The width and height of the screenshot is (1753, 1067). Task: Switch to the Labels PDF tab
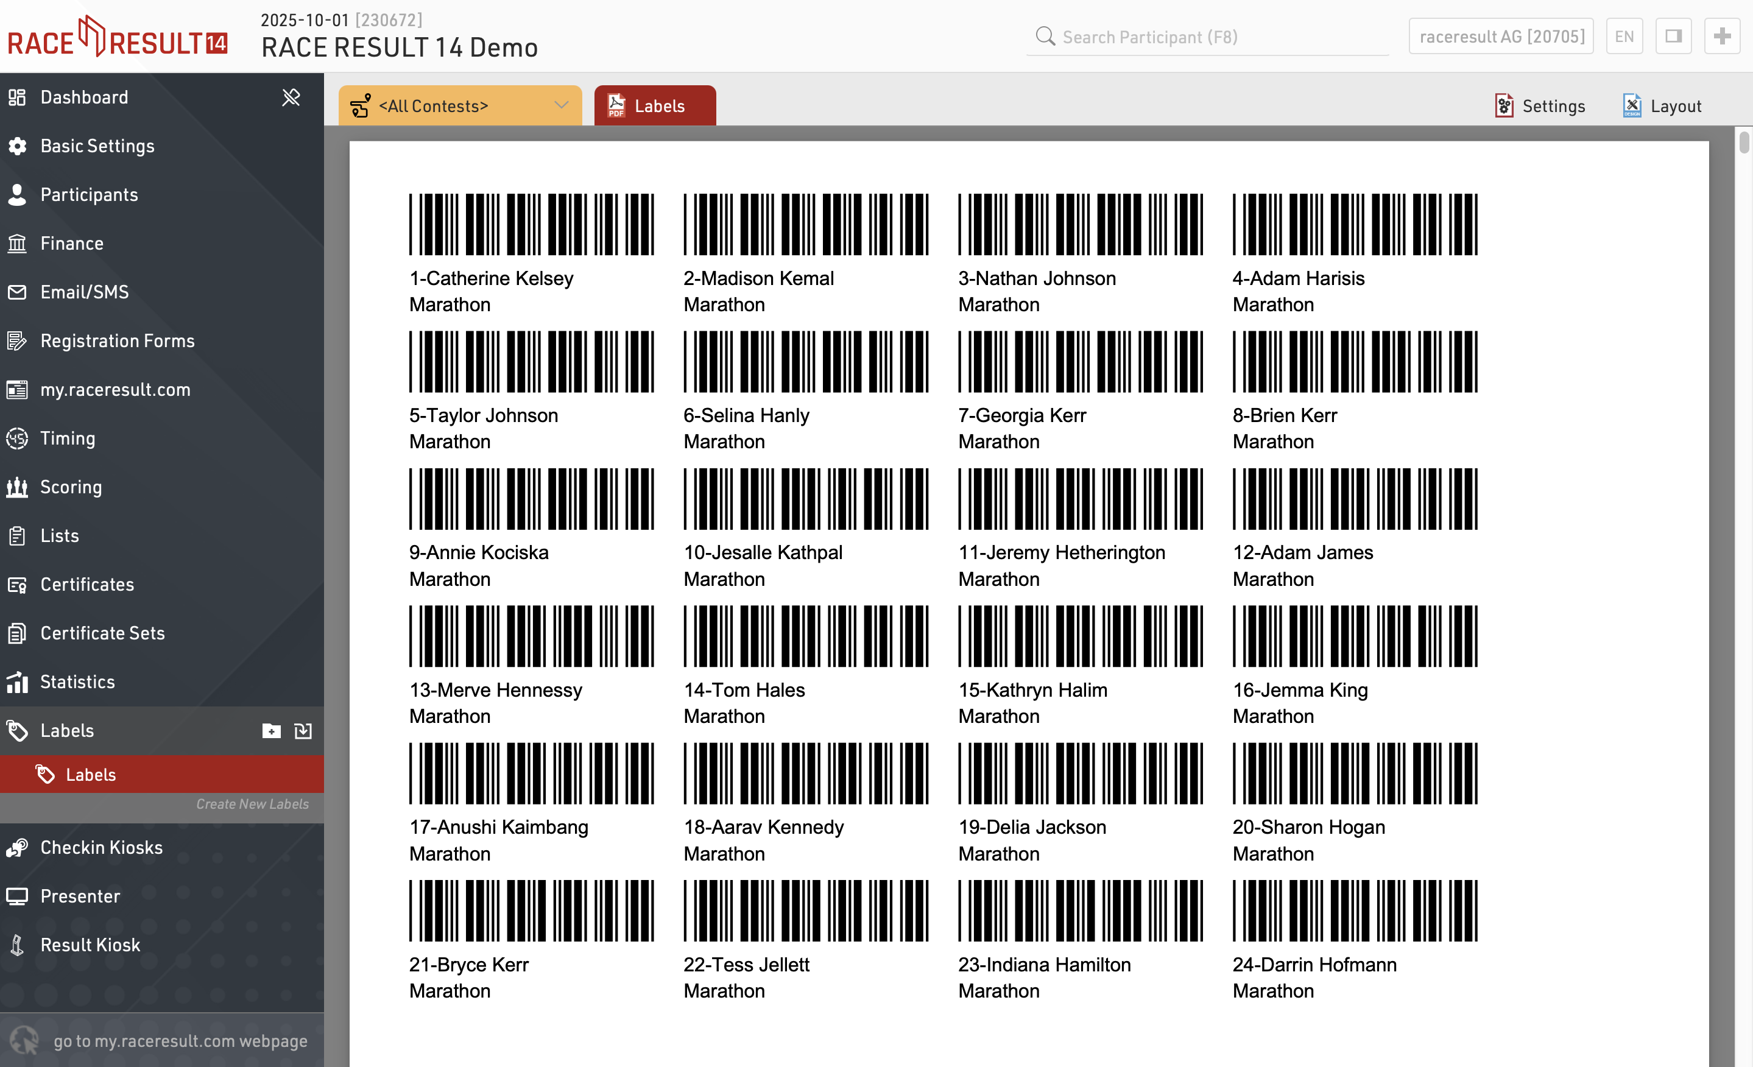coord(655,106)
